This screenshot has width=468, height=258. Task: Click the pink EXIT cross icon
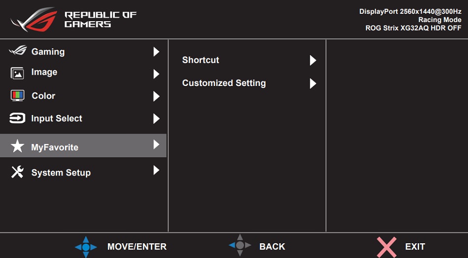pyautogui.click(x=386, y=247)
